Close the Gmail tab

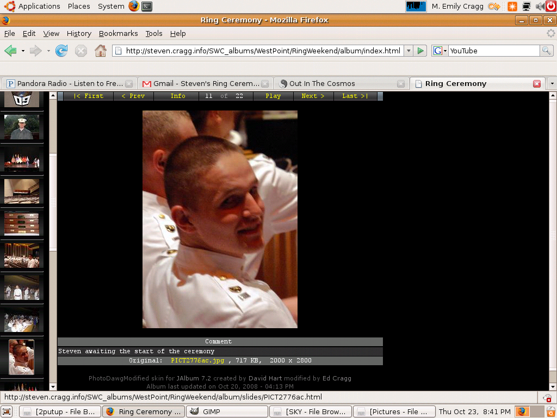(265, 84)
